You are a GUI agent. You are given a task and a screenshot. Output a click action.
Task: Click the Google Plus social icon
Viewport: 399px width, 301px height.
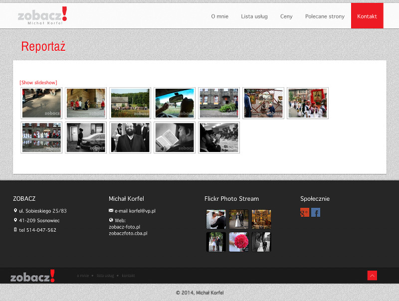[x=305, y=213]
